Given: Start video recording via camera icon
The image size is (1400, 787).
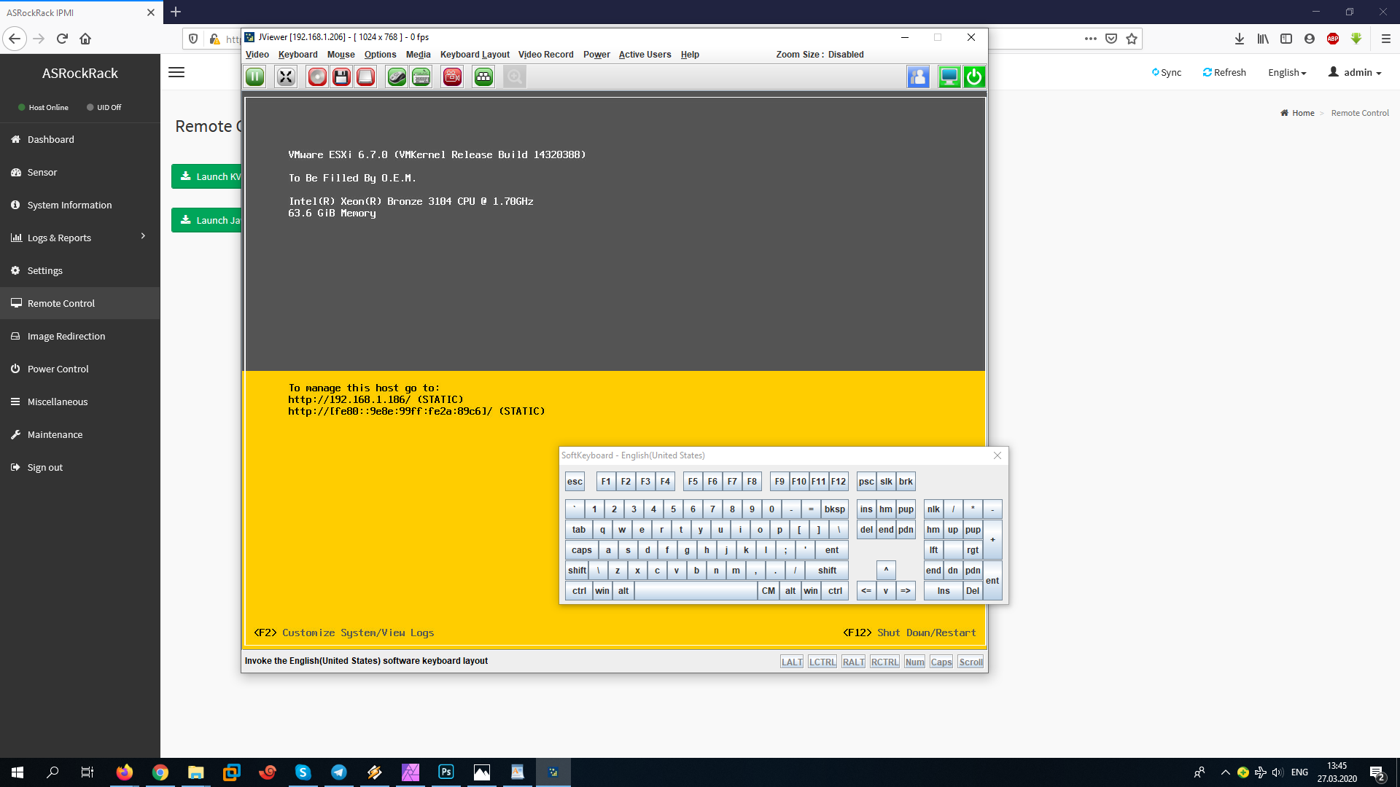Looking at the screenshot, I should pos(452,77).
